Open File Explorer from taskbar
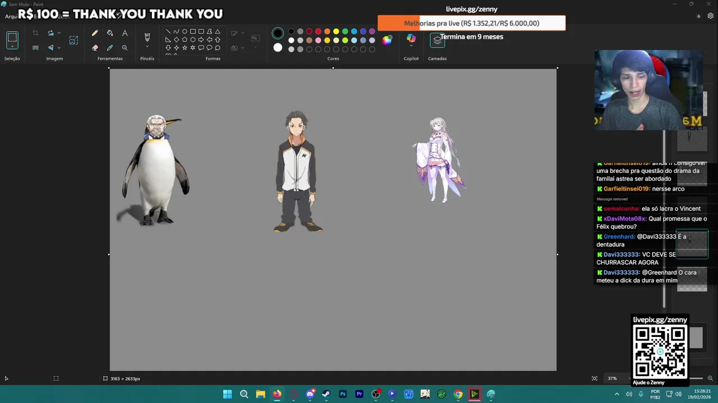The image size is (718, 403). [x=260, y=394]
